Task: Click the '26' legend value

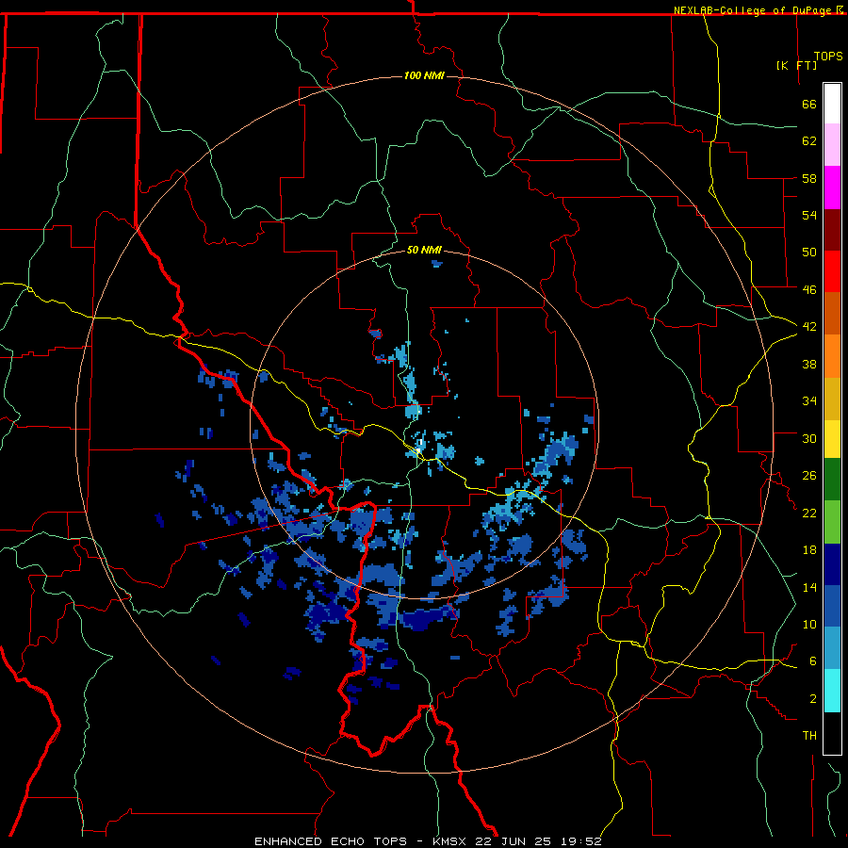Action: click(809, 476)
